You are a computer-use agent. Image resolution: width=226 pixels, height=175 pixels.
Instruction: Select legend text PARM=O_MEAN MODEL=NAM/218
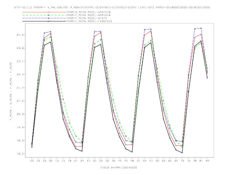(88, 12)
